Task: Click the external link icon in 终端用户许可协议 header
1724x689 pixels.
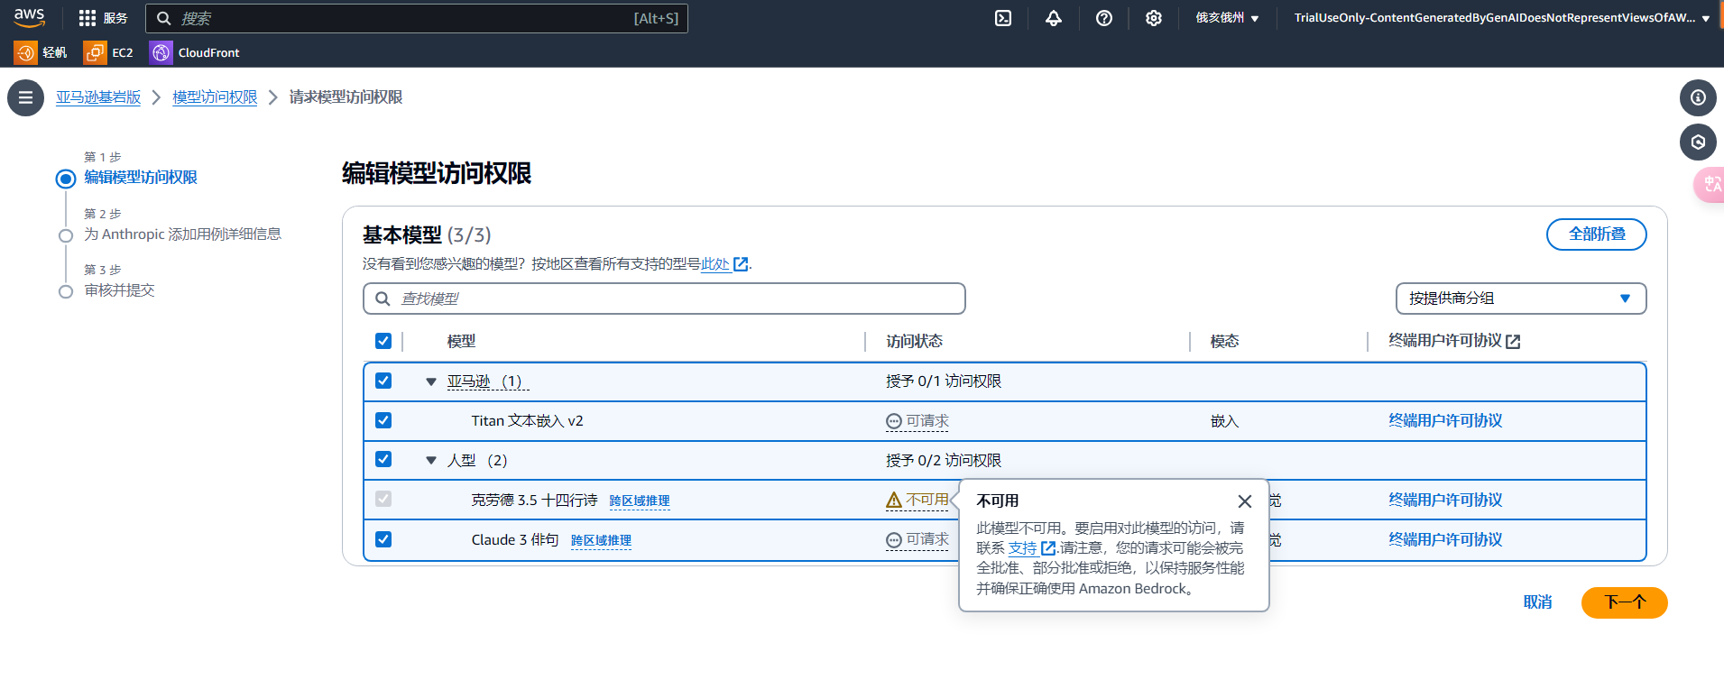Action: [x=1513, y=342]
